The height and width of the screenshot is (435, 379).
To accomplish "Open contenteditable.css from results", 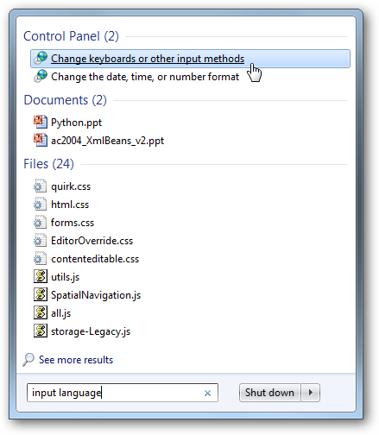I will pos(95,259).
